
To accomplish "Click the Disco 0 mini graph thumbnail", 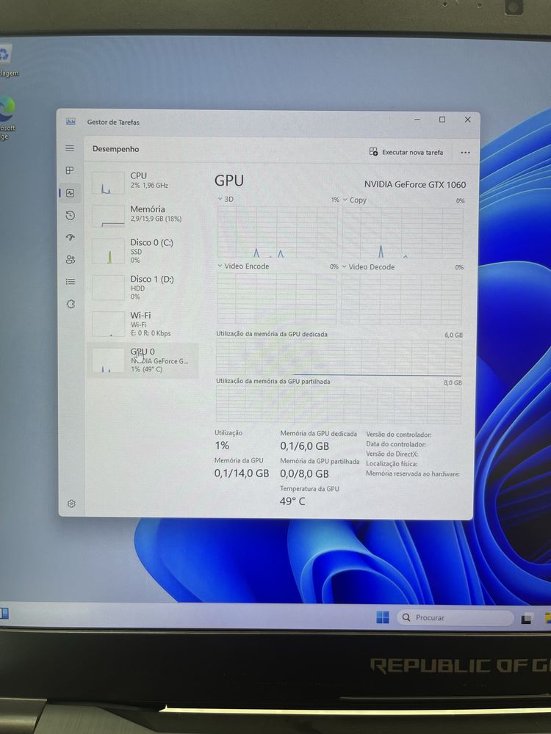I will coord(108,251).
